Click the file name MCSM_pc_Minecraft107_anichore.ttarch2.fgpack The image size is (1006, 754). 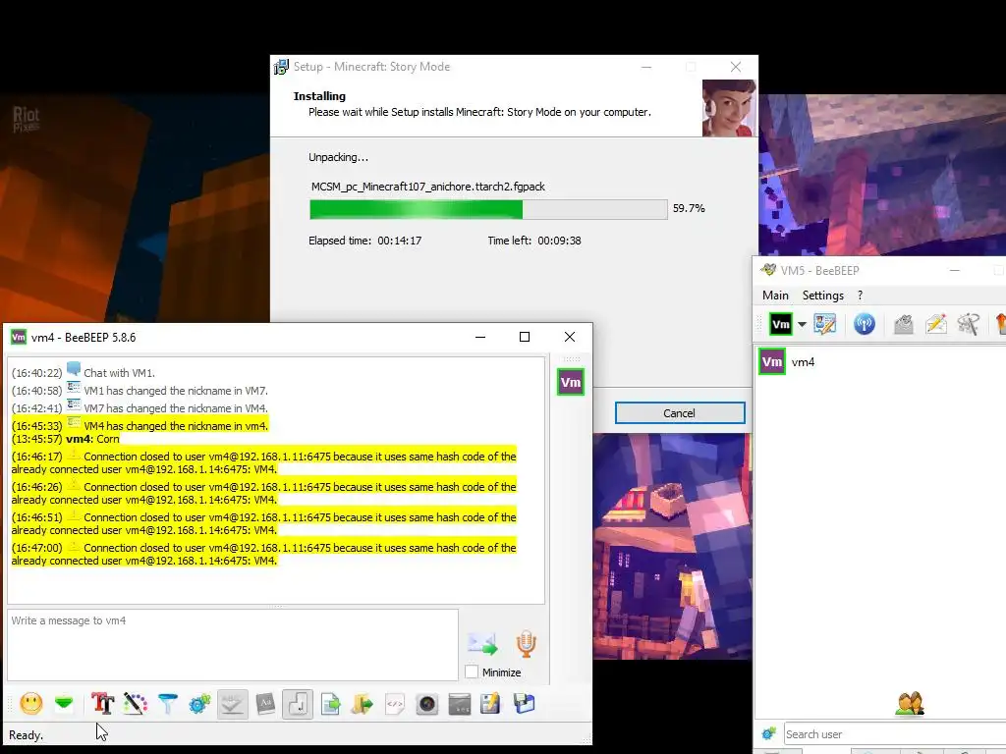428,187
